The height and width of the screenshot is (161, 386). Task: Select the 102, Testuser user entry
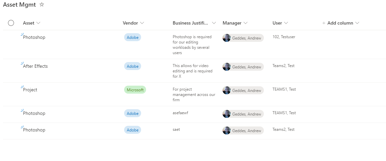[x=284, y=37]
